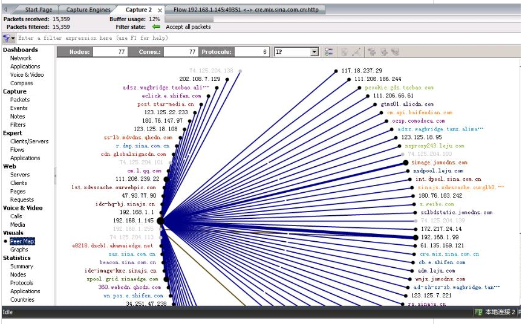
Task: Open Countries under Statistics
Action: 22,300
